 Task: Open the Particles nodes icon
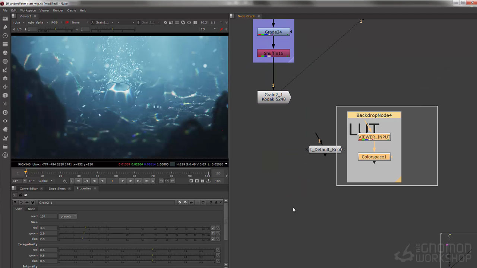pyautogui.click(x=5, y=104)
